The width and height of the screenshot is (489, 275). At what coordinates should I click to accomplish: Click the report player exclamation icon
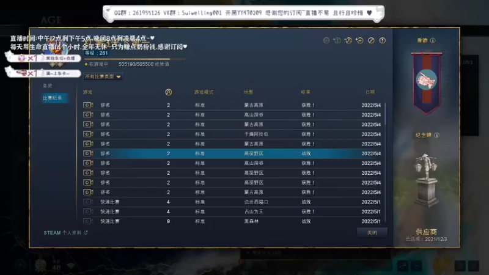383,40
